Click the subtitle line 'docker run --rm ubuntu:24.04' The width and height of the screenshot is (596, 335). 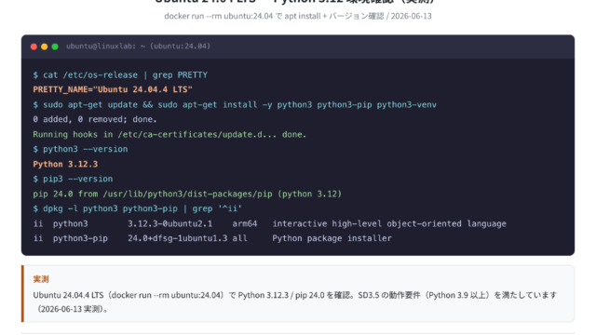(x=298, y=16)
